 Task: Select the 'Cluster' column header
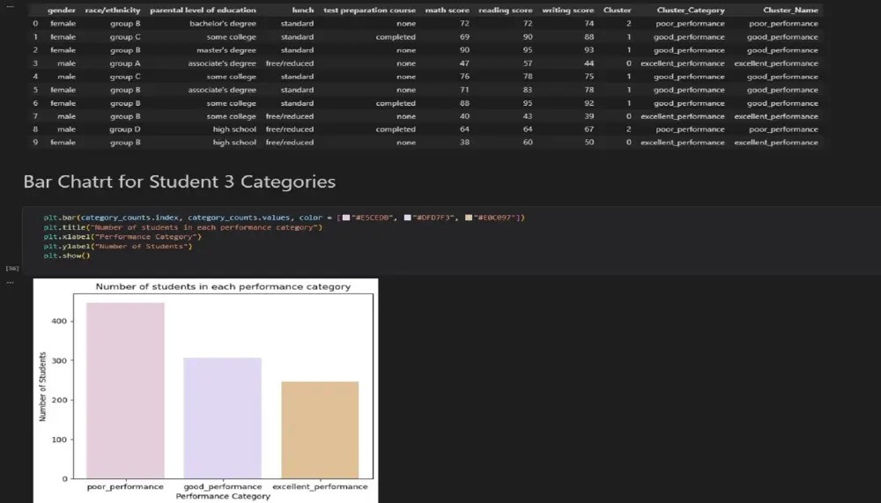[617, 10]
